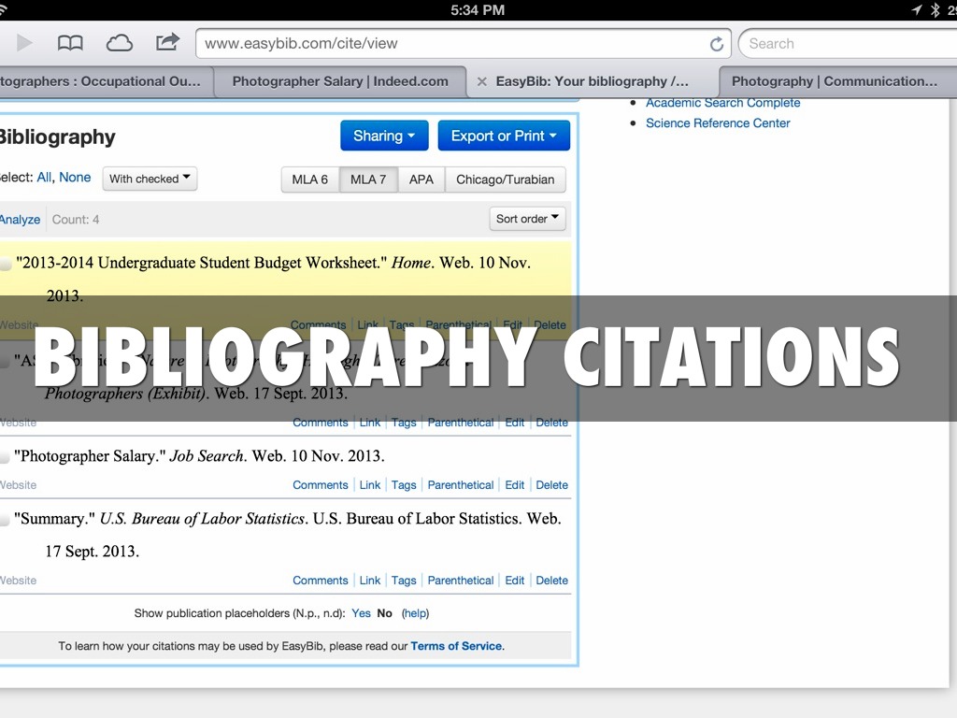The height and width of the screenshot is (718, 957).
Task: Check the Budget Worksheet citation checkbox
Action: tap(6, 265)
